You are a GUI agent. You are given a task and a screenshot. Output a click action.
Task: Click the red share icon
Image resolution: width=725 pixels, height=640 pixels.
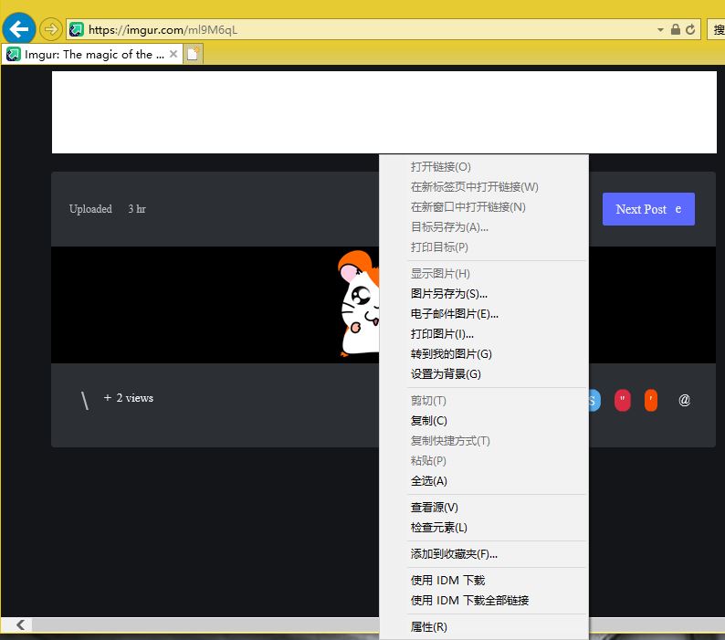pos(623,400)
